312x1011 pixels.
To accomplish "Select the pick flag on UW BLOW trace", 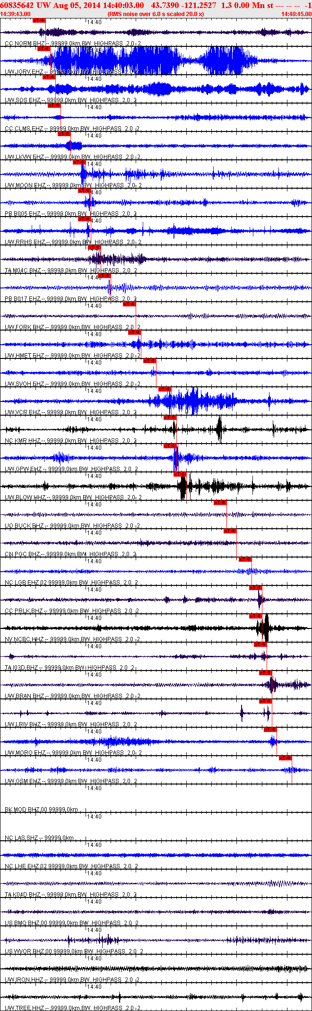I will (x=180, y=474).
